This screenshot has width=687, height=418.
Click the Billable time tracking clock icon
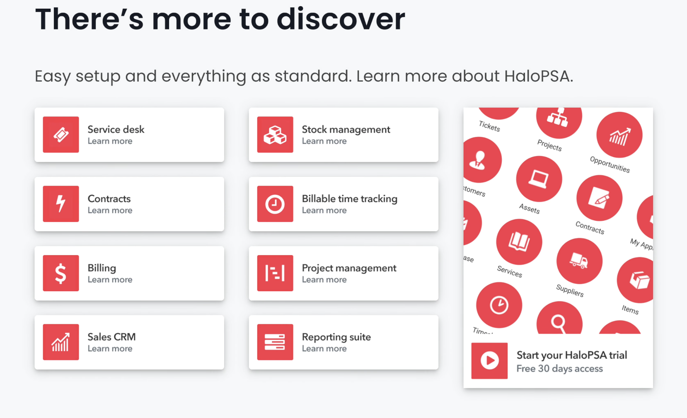coord(275,204)
